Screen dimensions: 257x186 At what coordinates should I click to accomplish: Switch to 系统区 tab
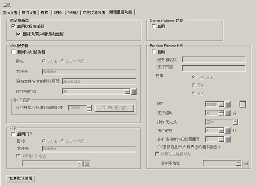coord(72,12)
